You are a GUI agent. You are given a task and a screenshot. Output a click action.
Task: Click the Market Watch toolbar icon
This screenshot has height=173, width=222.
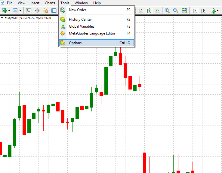[29, 11]
